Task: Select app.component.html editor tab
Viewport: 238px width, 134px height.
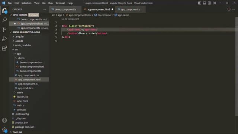Action: [x=98, y=9]
